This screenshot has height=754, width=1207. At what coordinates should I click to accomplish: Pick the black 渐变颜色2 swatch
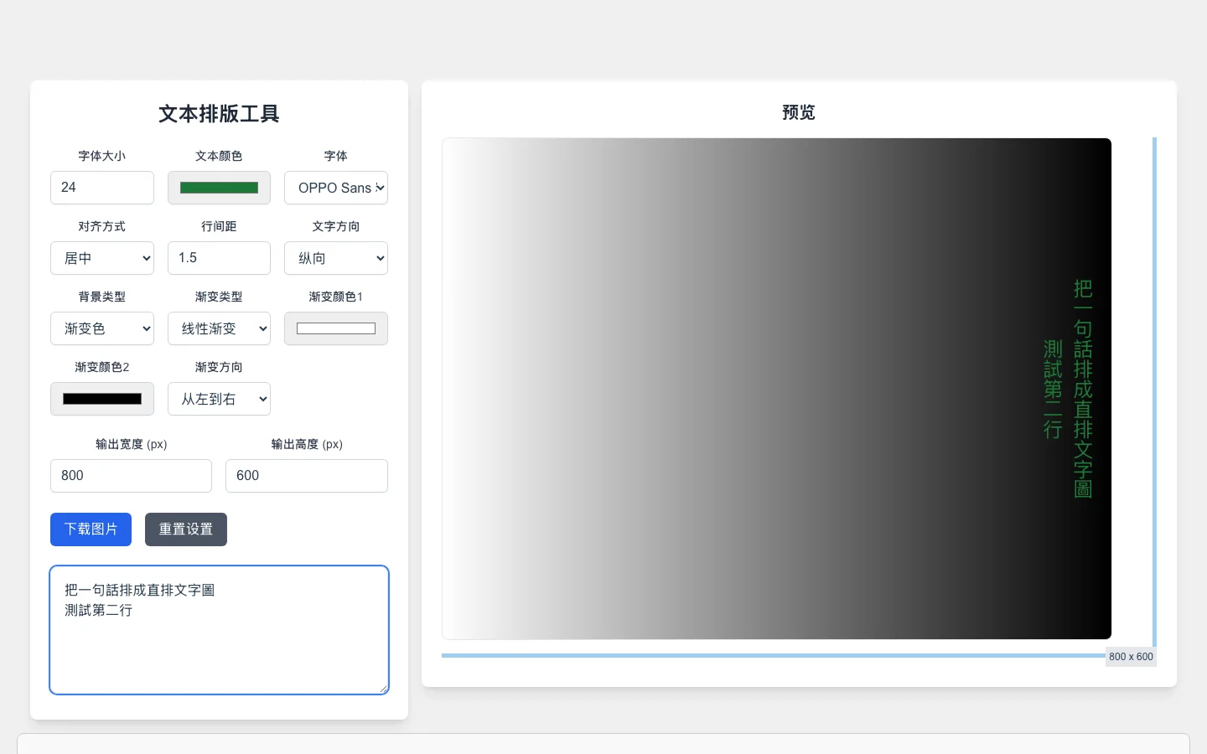click(x=102, y=399)
